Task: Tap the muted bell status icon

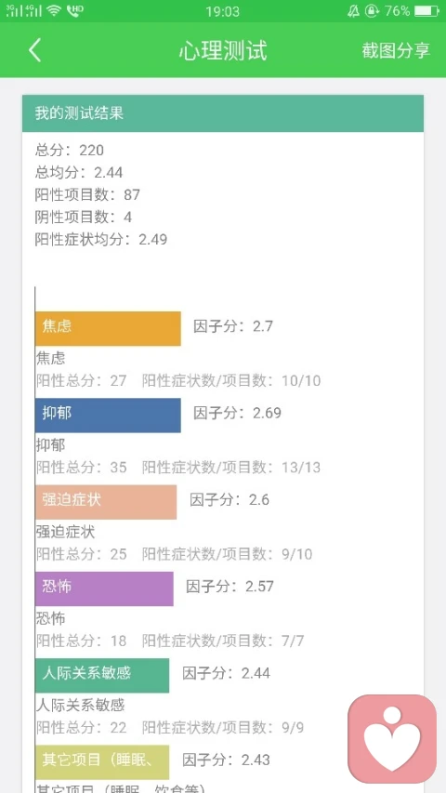Action: pos(353,10)
